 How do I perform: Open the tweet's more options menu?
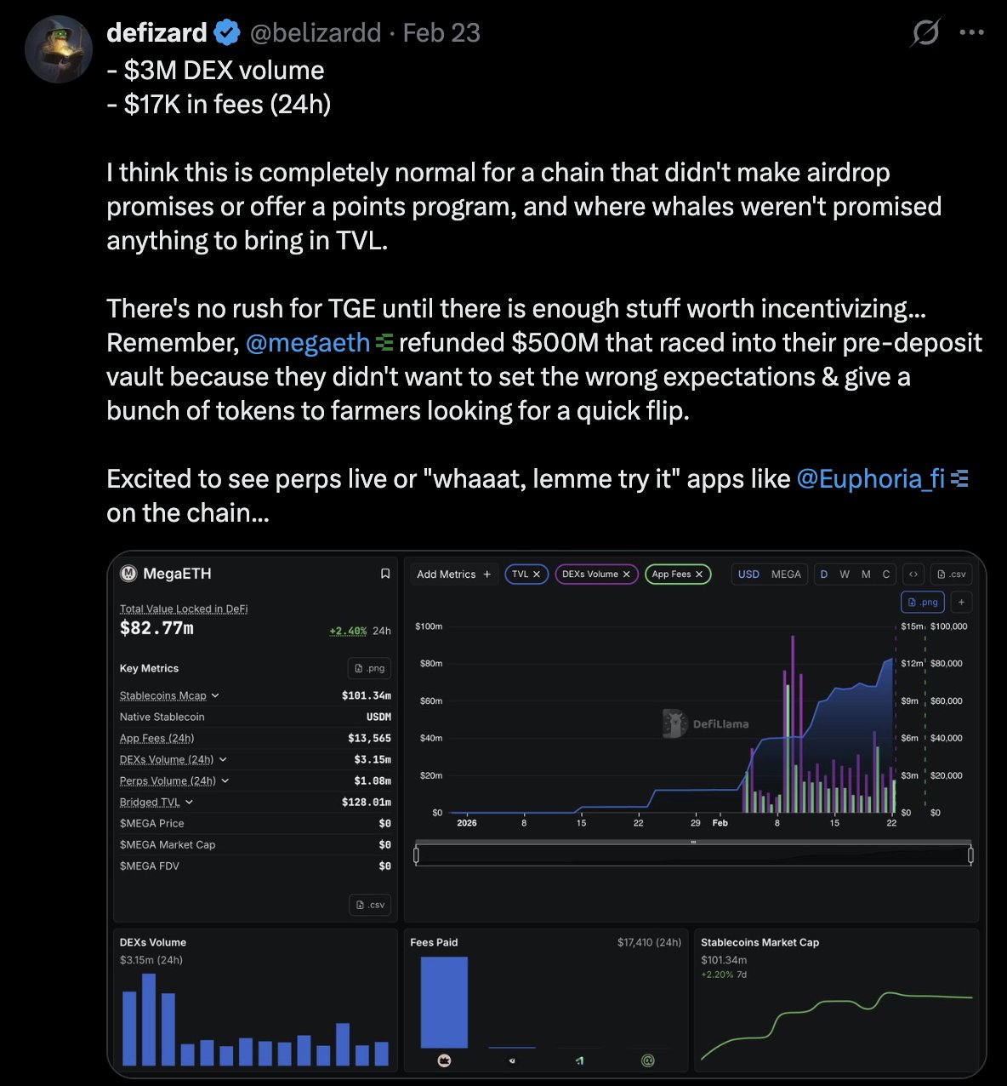tap(971, 33)
